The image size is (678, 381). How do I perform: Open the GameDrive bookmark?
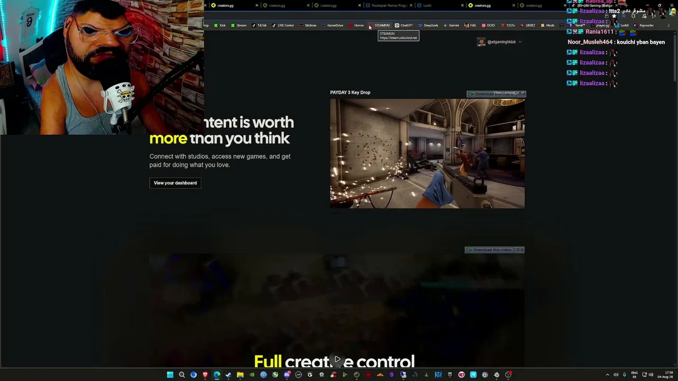coord(333,25)
